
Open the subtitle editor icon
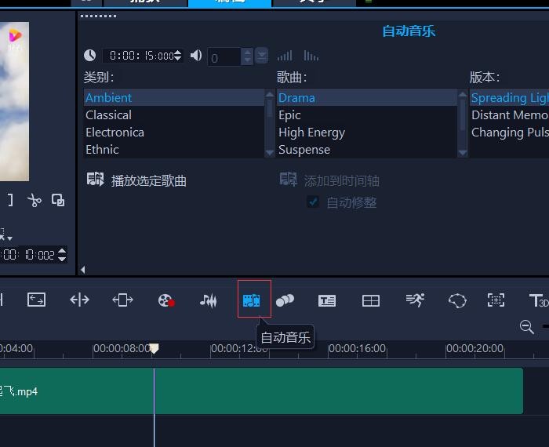pyautogui.click(x=327, y=300)
